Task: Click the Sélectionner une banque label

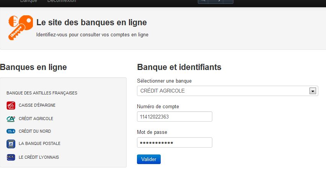Action: [164, 81]
